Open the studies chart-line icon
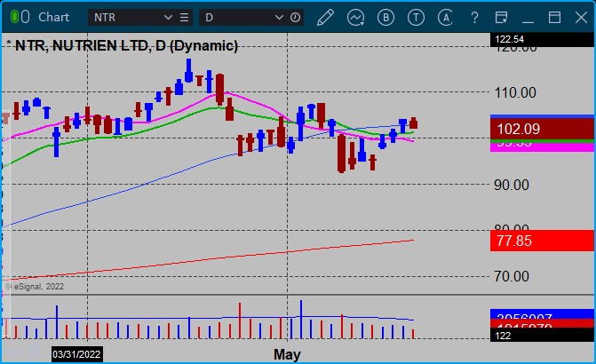Screen dimensions: 596x364 (355, 18)
